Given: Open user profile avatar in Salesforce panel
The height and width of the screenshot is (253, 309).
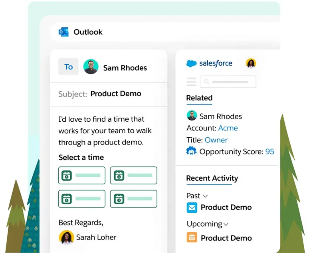Looking at the screenshot, I should point(251,63).
